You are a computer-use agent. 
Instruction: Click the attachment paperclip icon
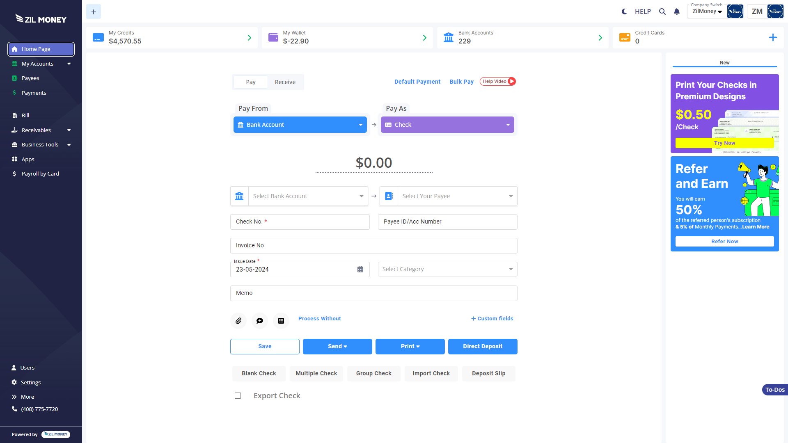coord(238,321)
